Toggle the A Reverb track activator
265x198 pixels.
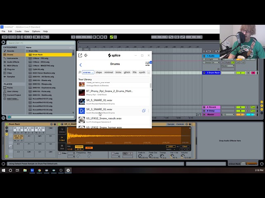coord(241,107)
